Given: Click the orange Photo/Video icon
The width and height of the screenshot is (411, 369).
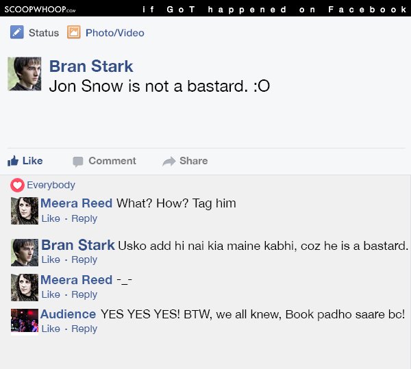Looking at the screenshot, I should [74, 32].
